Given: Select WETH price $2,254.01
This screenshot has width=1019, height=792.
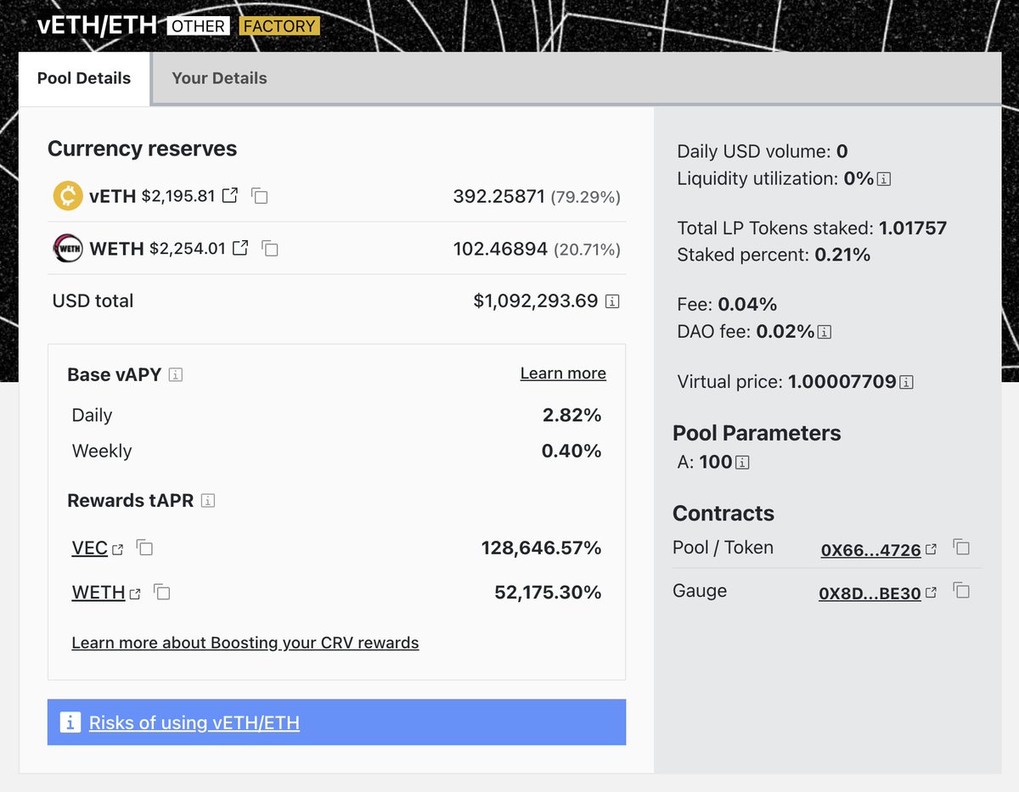Looking at the screenshot, I should click(x=188, y=249).
